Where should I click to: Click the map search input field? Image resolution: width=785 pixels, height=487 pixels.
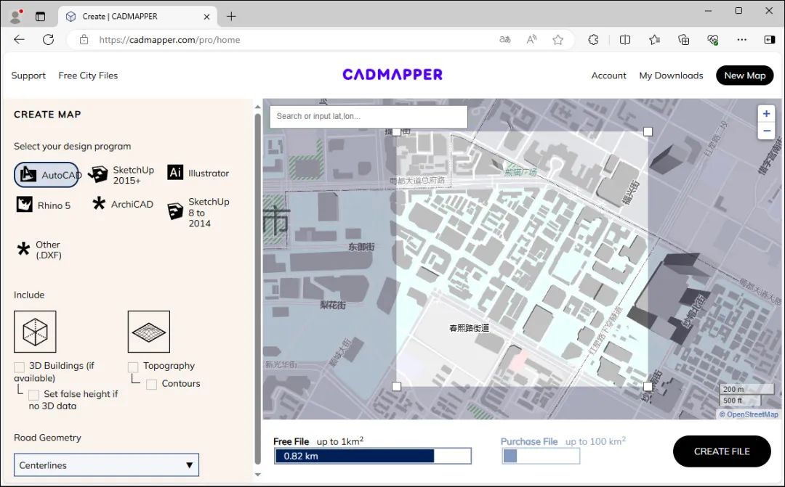click(369, 116)
